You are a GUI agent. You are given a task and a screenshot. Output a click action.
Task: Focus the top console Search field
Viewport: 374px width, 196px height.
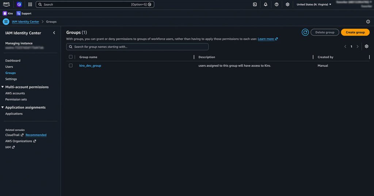[95, 4]
